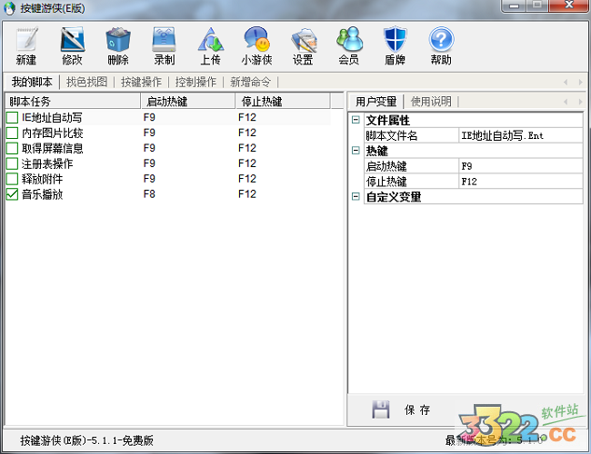Switch to the 找色找图 tab
Screen dimensions: 591x454
coord(86,82)
